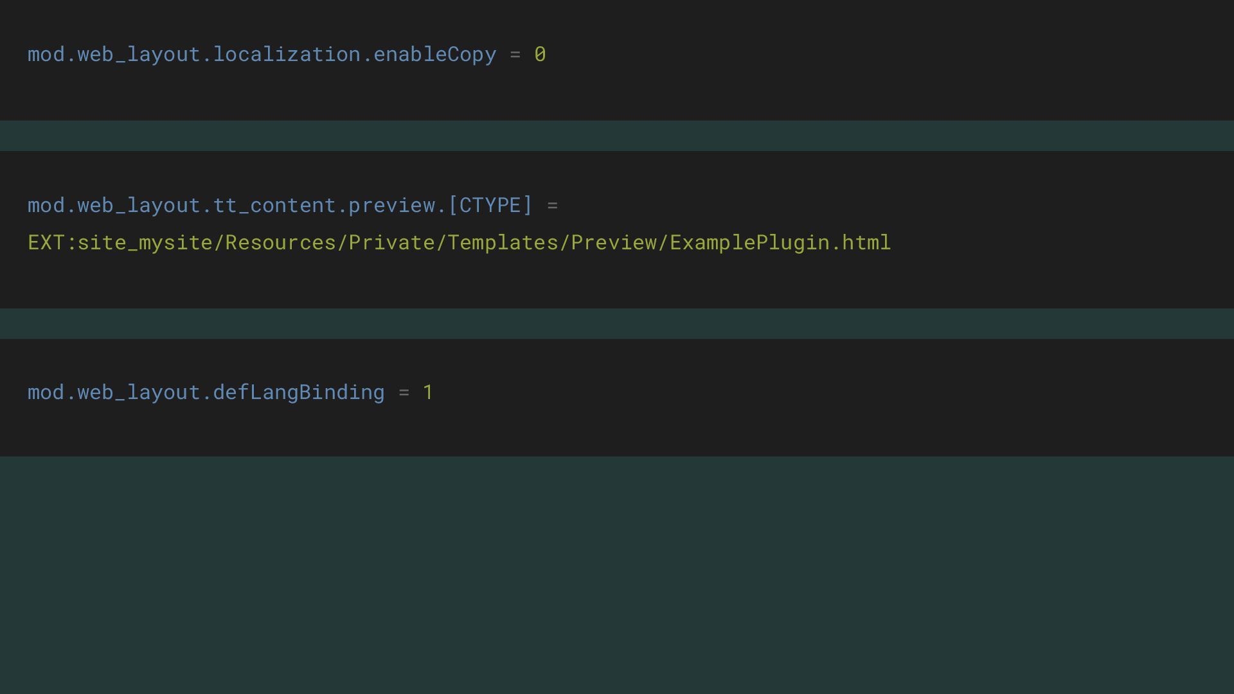Click the preview segment before [CTYPE]

click(391, 206)
